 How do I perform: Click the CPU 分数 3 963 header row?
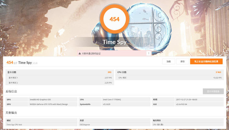pos(170,72)
